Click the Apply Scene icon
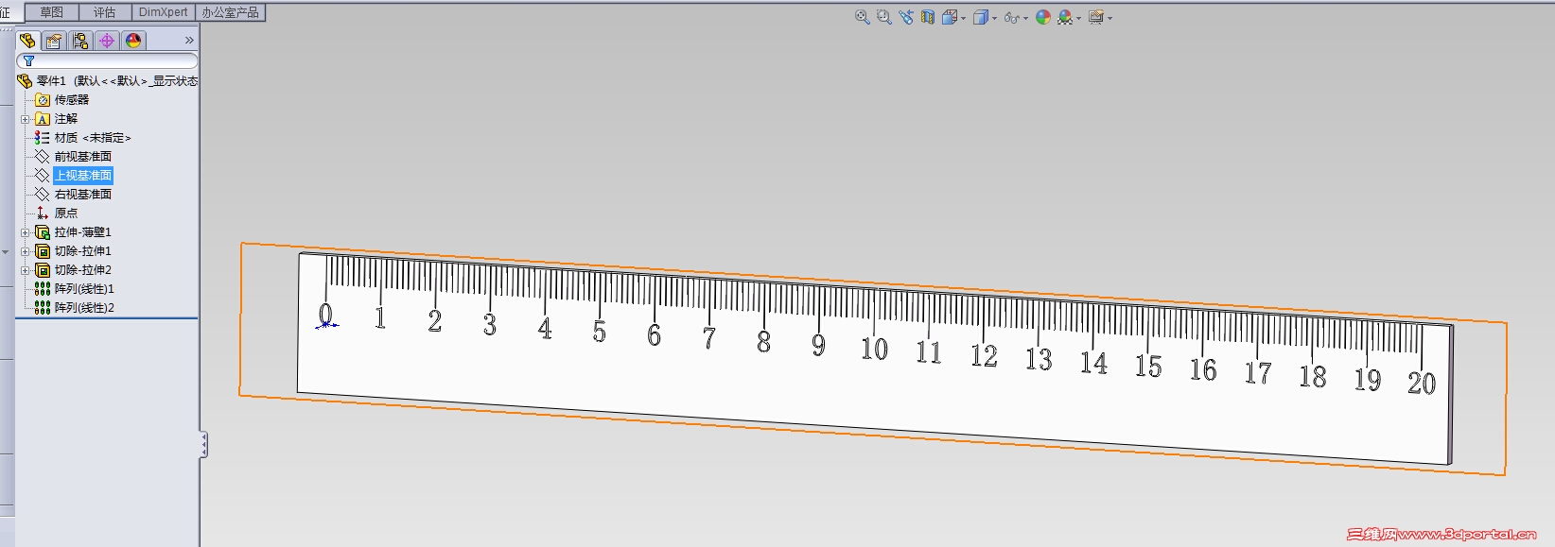The height and width of the screenshot is (547, 1555). tap(1065, 17)
